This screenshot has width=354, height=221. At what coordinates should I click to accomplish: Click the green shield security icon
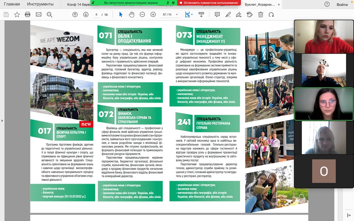173,3
